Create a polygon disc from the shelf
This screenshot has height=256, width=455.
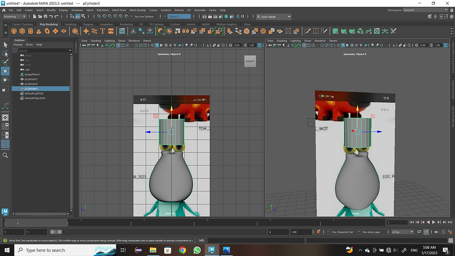tap(64, 31)
